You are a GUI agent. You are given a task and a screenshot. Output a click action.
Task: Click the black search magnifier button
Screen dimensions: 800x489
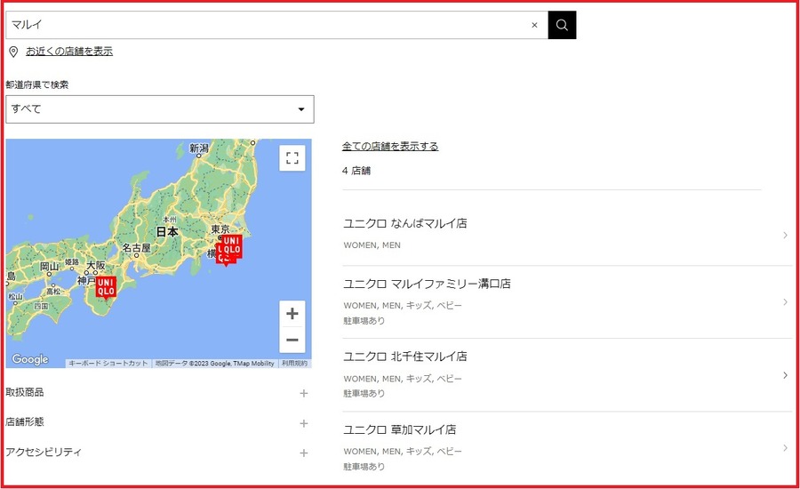pos(562,25)
